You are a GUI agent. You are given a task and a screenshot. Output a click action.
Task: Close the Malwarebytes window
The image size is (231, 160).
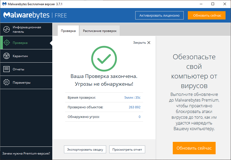point(225,4)
